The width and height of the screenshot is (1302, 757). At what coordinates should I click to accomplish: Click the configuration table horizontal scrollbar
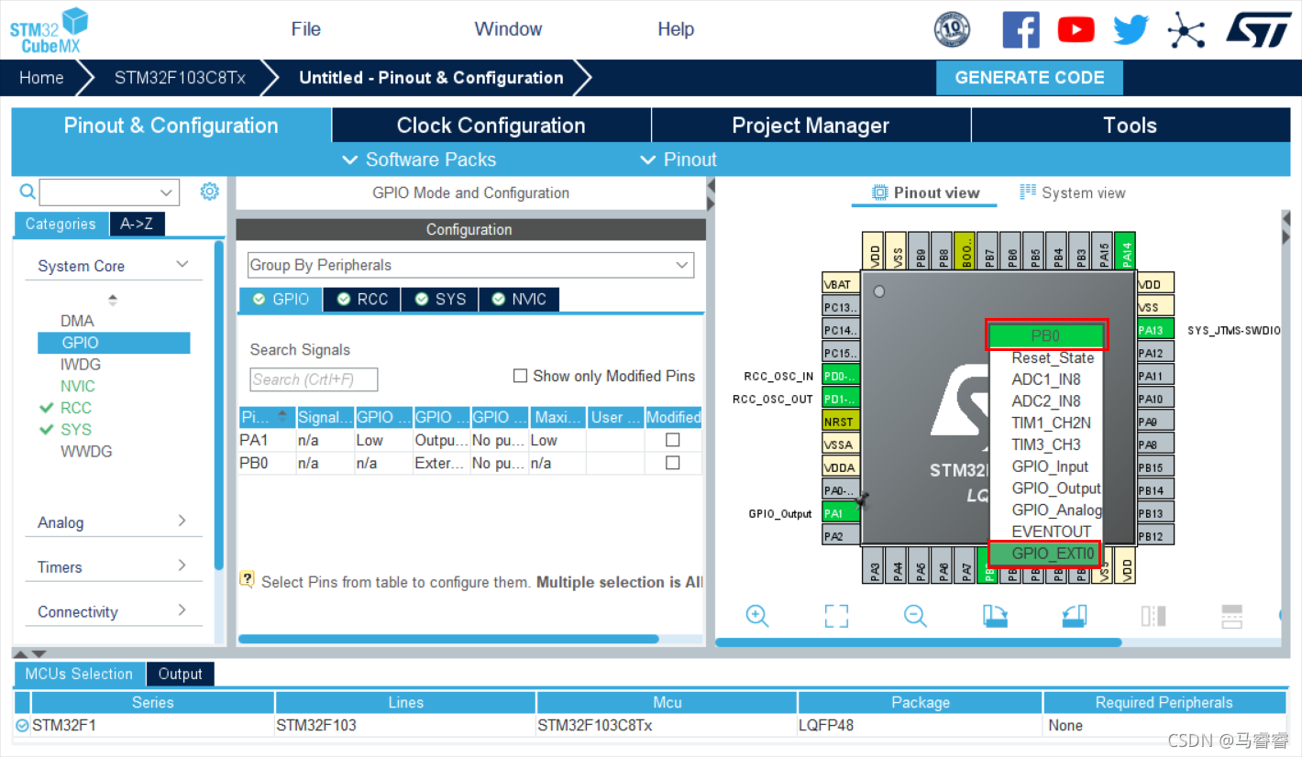447,639
